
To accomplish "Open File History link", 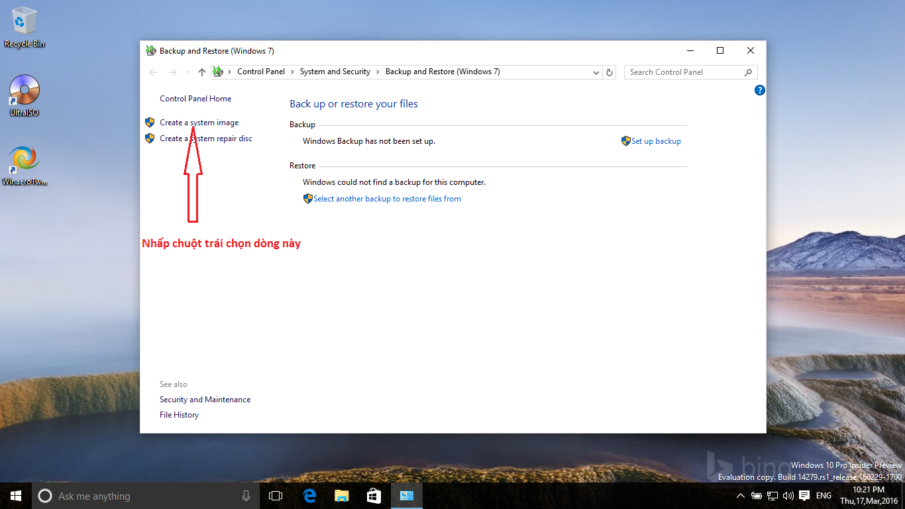I will click(179, 415).
